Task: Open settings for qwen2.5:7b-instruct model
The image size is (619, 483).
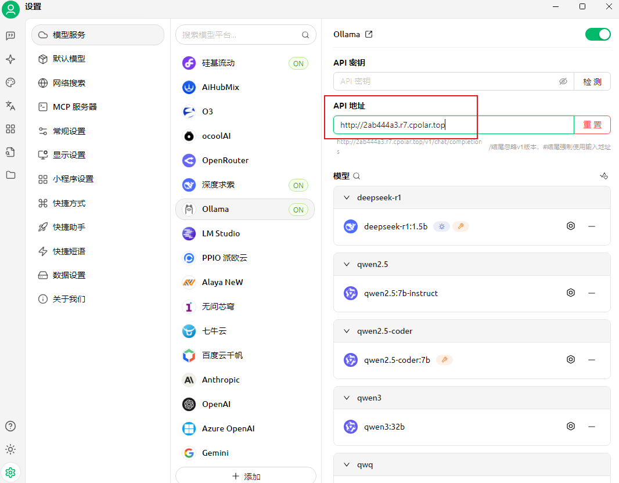Action: [570, 293]
